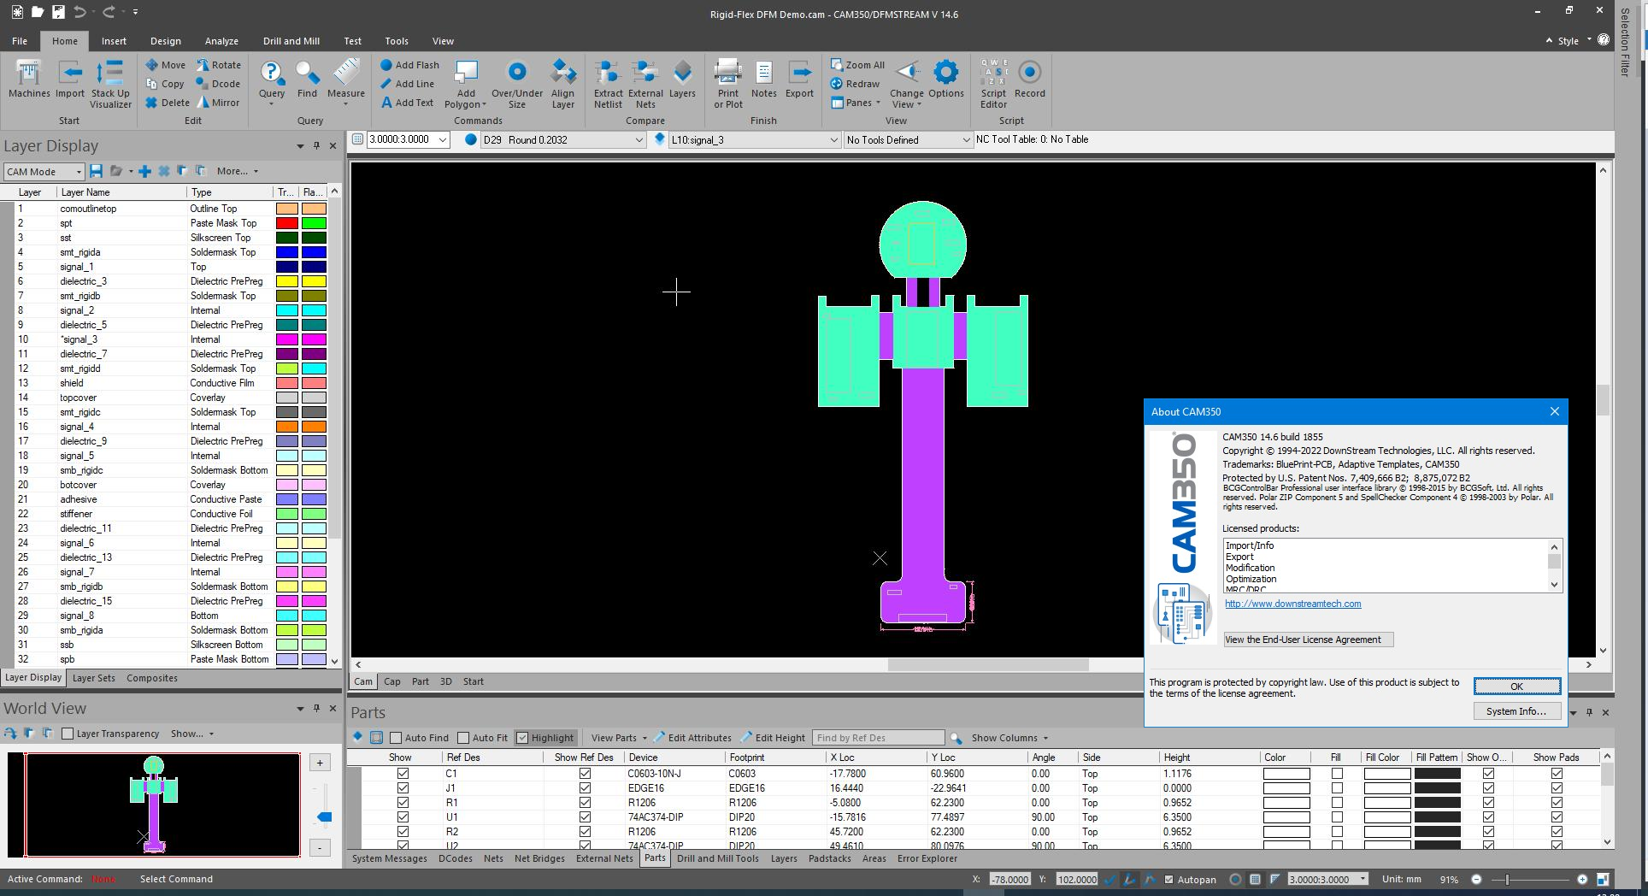
Task: Click the Align Layer icon
Action: click(x=562, y=84)
